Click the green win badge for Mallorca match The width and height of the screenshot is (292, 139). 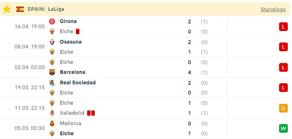[283, 128]
